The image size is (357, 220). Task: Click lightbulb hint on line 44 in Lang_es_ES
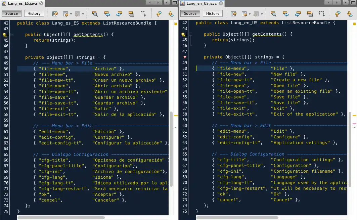pos(5,35)
